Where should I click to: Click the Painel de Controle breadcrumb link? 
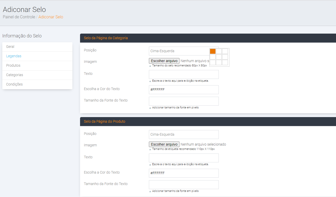tap(19, 17)
